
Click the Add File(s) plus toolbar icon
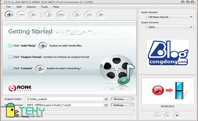point(9,14)
